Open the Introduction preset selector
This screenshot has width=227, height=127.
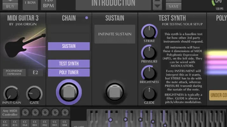[x=113, y=4]
